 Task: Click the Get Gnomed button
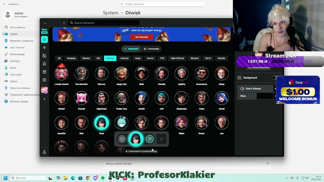click(141, 37)
